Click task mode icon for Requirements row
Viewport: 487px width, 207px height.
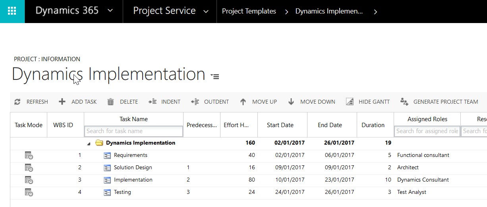[x=29, y=155]
